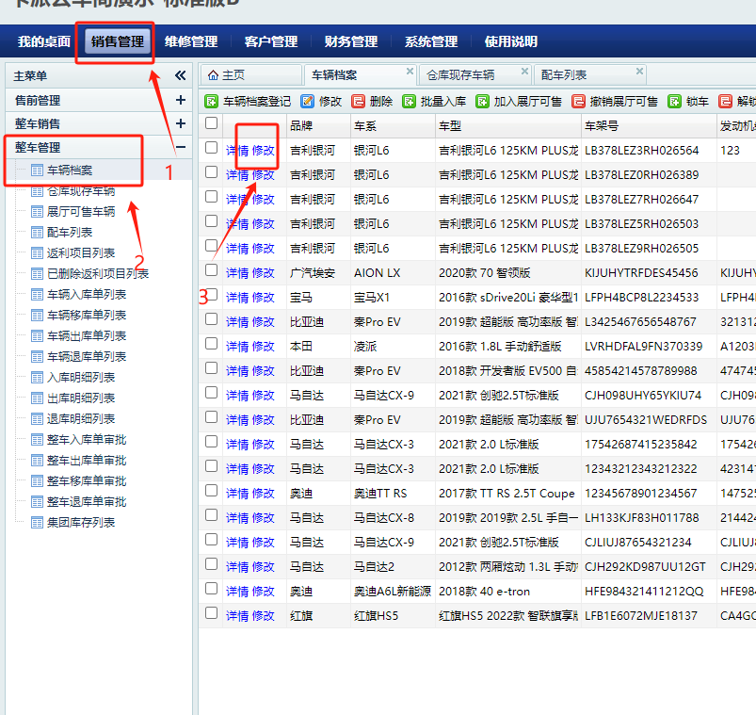Collapse the 主菜单 sidebar panel
The width and height of the screenshot is (756, 715).
click(180, 75)
